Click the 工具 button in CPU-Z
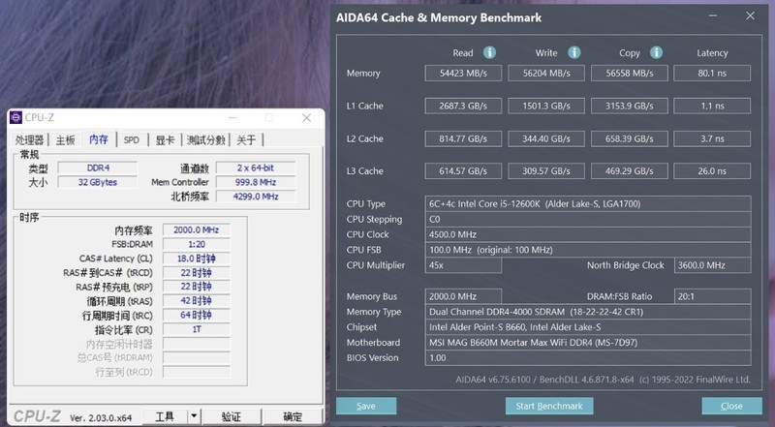This screenshot has height=427, width=775. click(x=165, y=416)
